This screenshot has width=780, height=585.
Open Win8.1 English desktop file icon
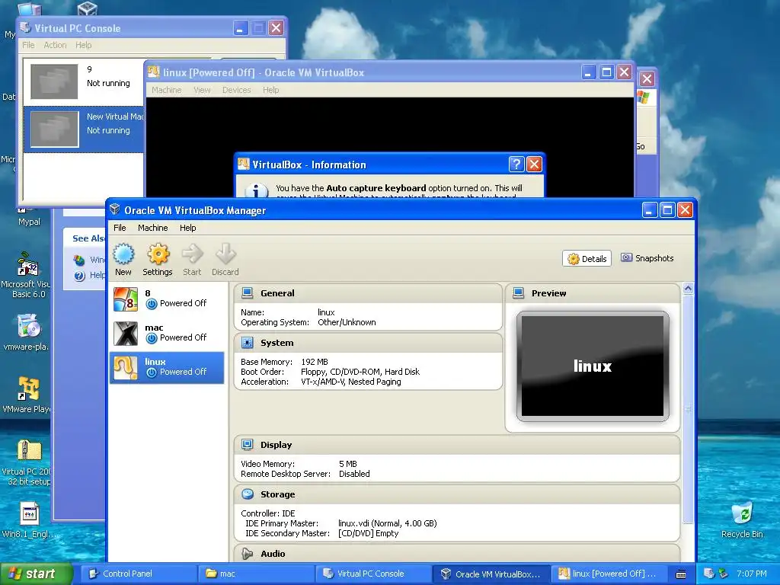pos(30,514)
